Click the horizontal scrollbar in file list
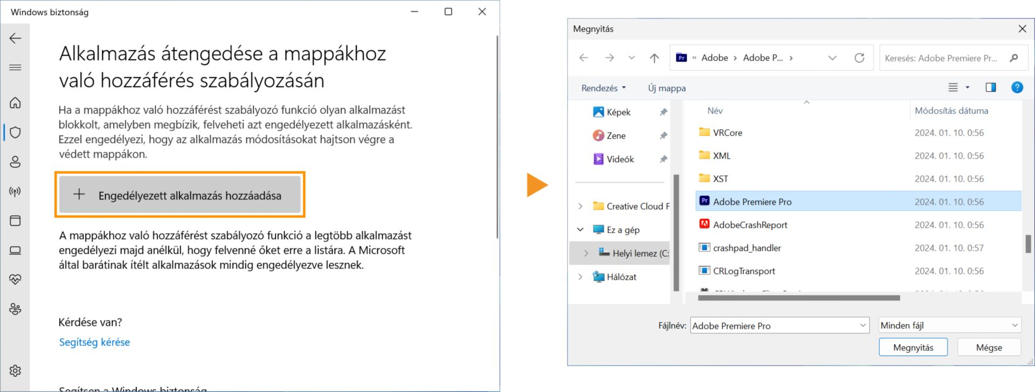Viewport: 1035px width, 392px height. (799, 298)
